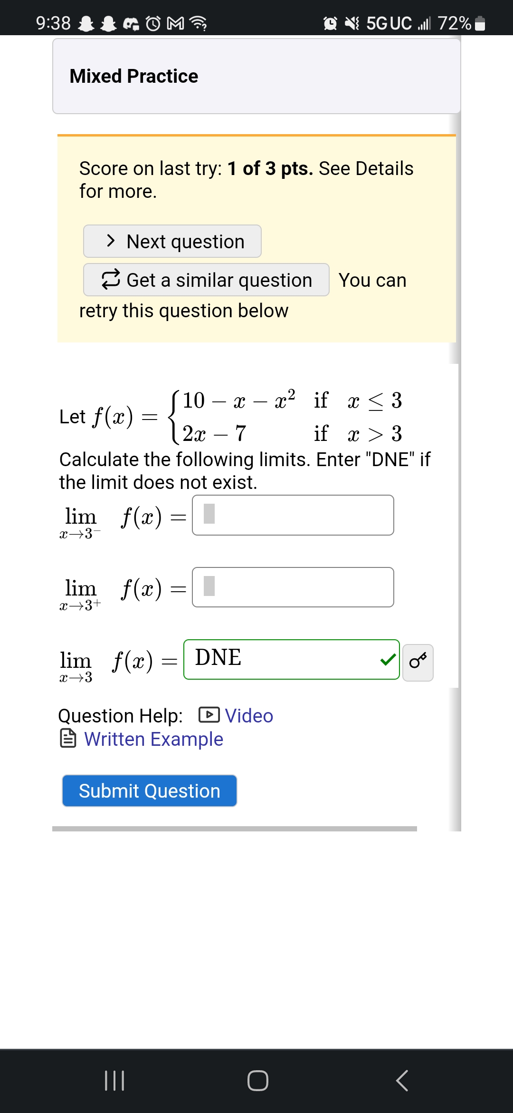Select the right-hand limit answer field

[293, 588]
